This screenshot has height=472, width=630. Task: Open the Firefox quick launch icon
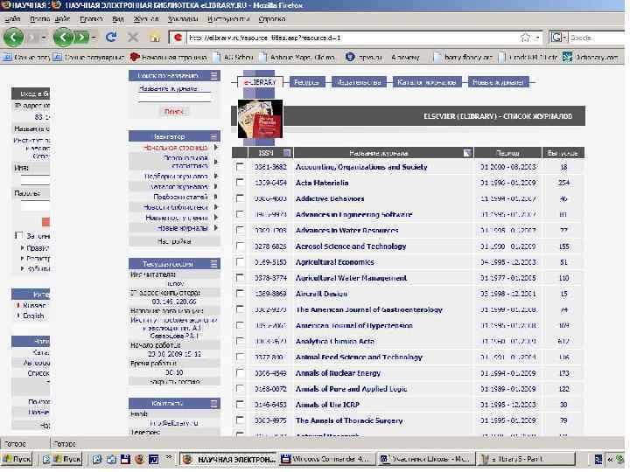pos(139,459)
